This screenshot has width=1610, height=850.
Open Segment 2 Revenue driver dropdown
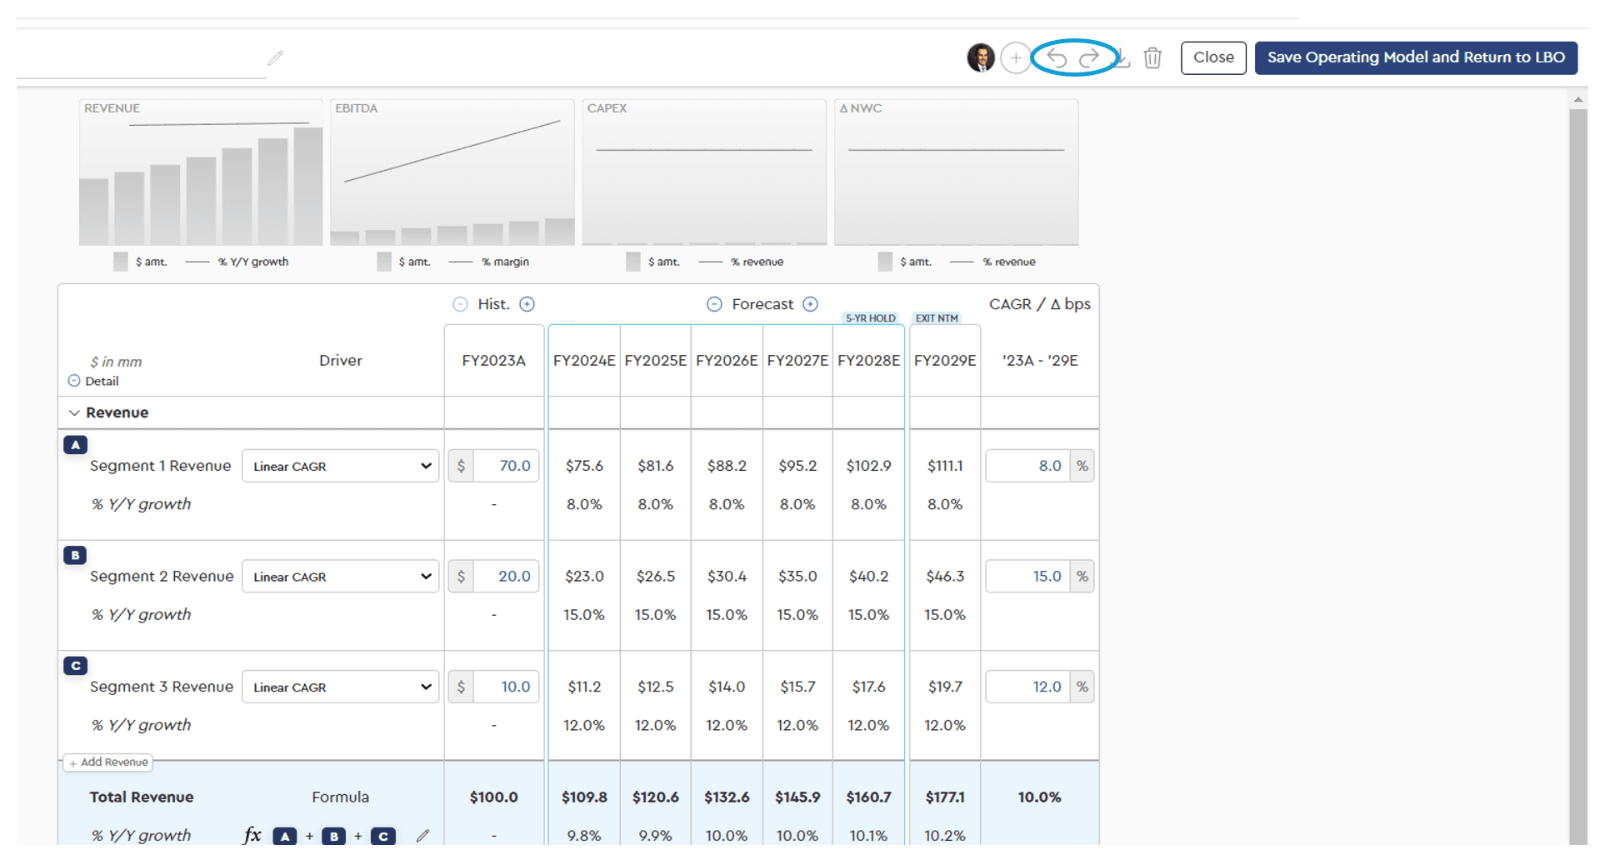340,577
